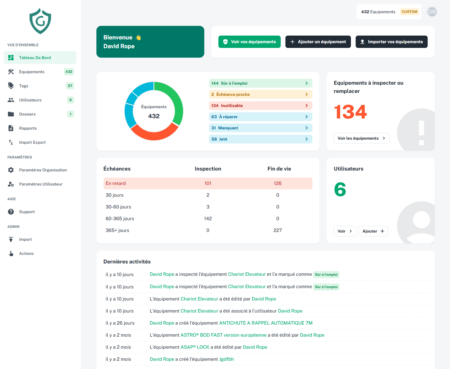Click the 227 value in 365+ jours row

click(278, 230)
